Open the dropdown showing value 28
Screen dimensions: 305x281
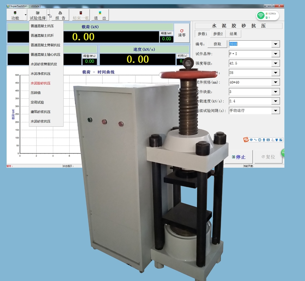point(276,73)
